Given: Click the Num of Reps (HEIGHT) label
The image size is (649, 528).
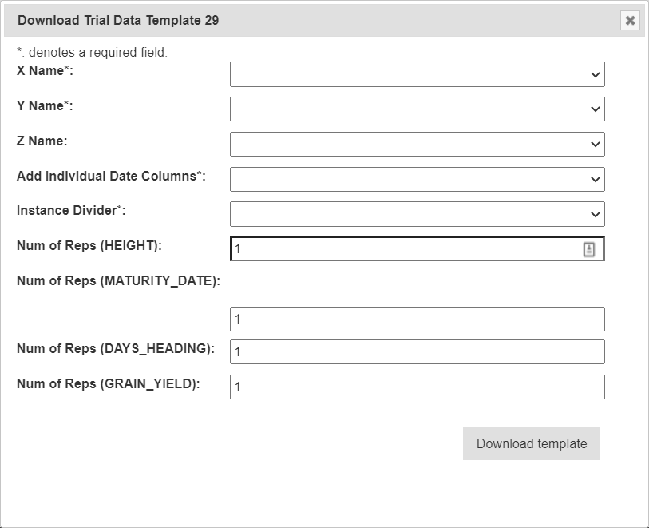Looking at the screenshot, I should pos(89,246).
